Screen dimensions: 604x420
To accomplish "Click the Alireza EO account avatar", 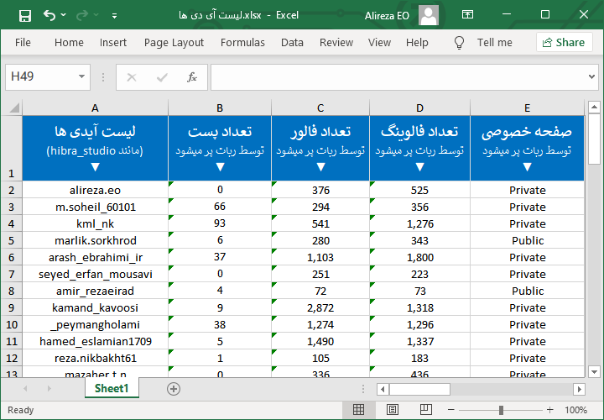I will coord(429,15).
